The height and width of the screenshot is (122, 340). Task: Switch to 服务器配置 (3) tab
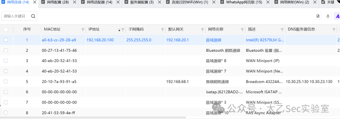[x=142, y=3]
